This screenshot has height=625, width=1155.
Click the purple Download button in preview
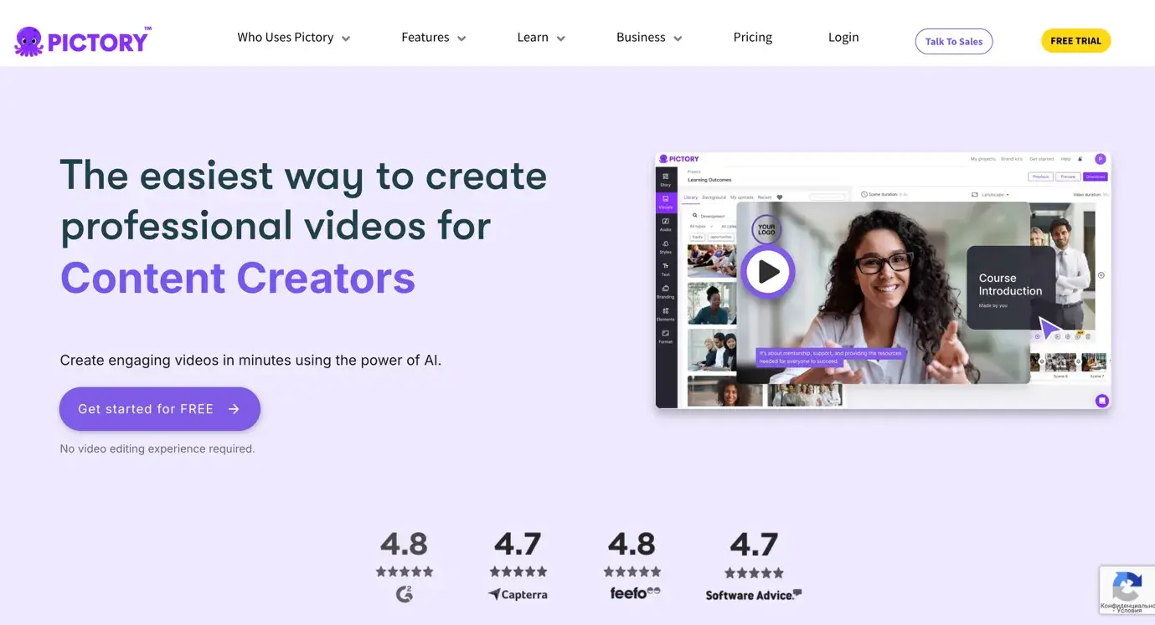click(x=1096, y=177)
